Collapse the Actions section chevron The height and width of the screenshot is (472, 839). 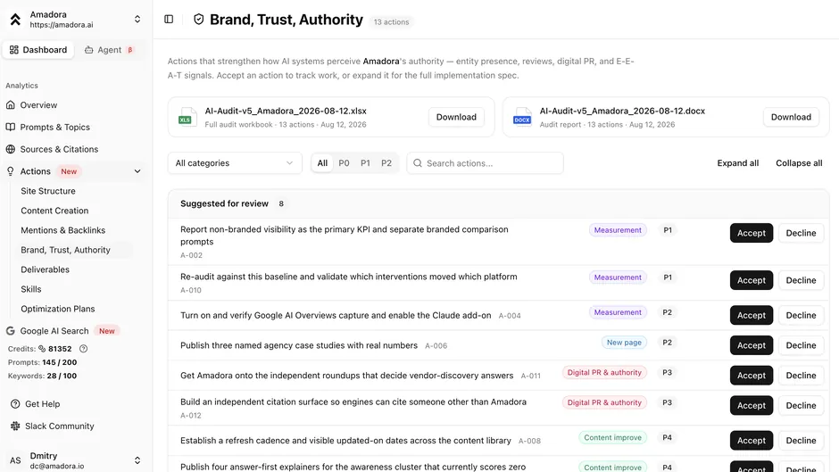point(137,171)
